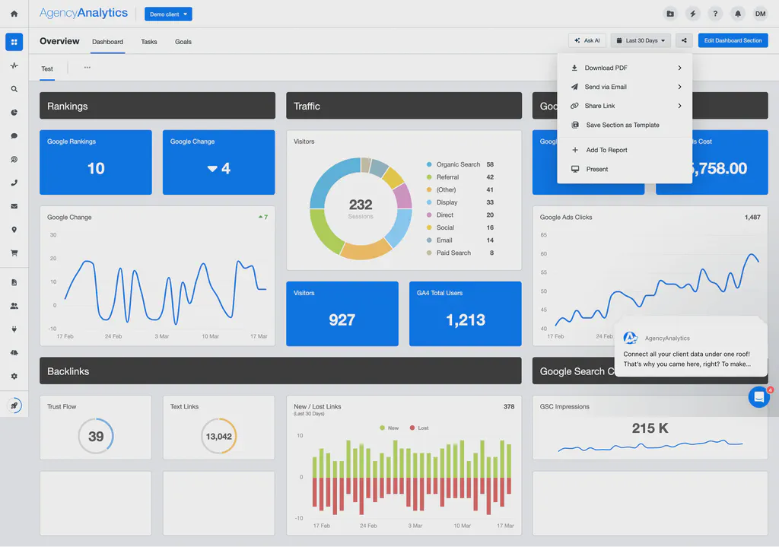The height and width of the screenshot is (547, 779).
Task: Open the Demo client dropdown
Action: click(x=167, y=13)
